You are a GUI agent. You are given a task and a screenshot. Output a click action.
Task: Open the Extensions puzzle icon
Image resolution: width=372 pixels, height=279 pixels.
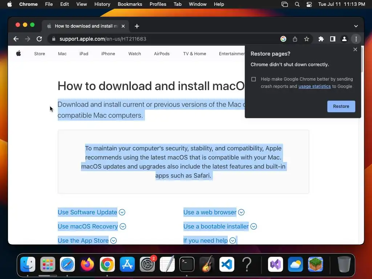click(321, 39)
